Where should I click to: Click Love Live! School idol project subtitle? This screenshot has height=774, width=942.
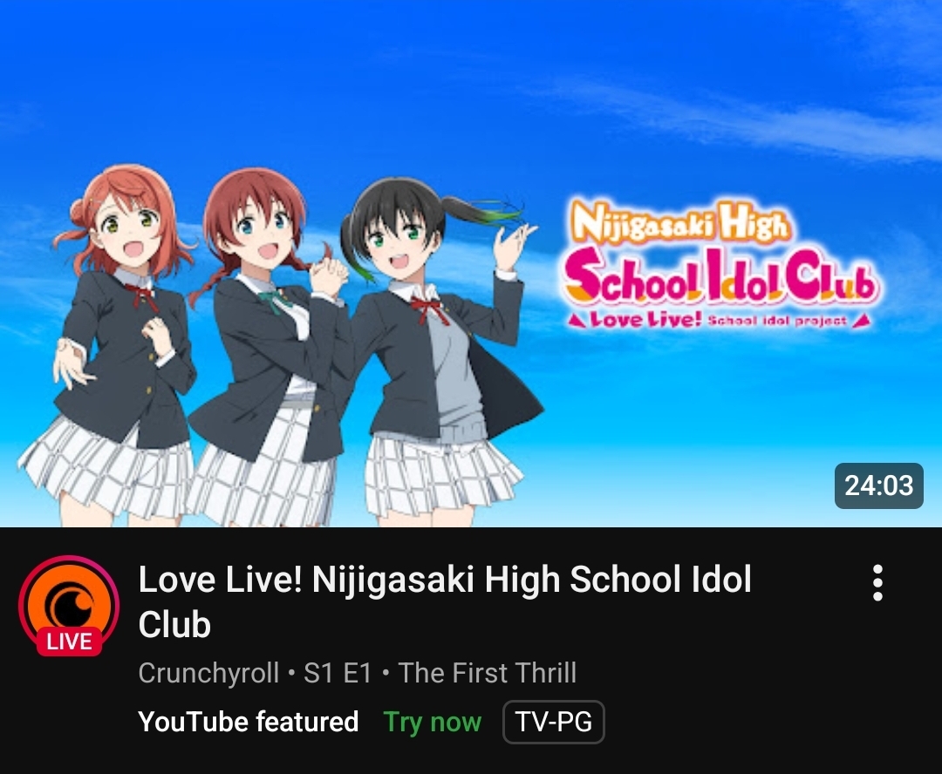(x=719, y=320)
